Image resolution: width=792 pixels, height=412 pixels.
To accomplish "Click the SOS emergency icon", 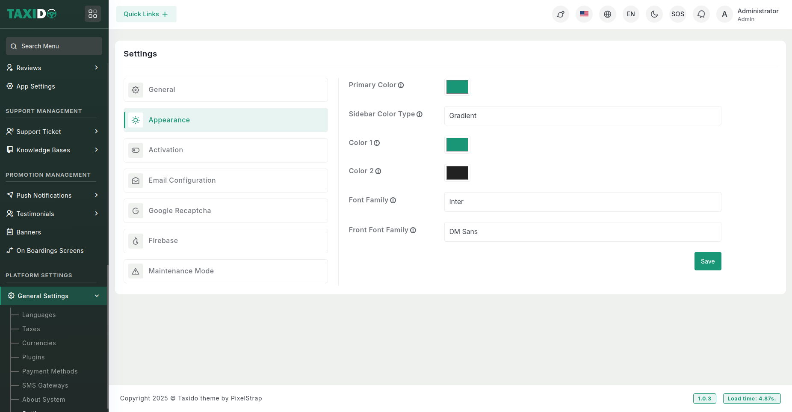I will 677,14.
